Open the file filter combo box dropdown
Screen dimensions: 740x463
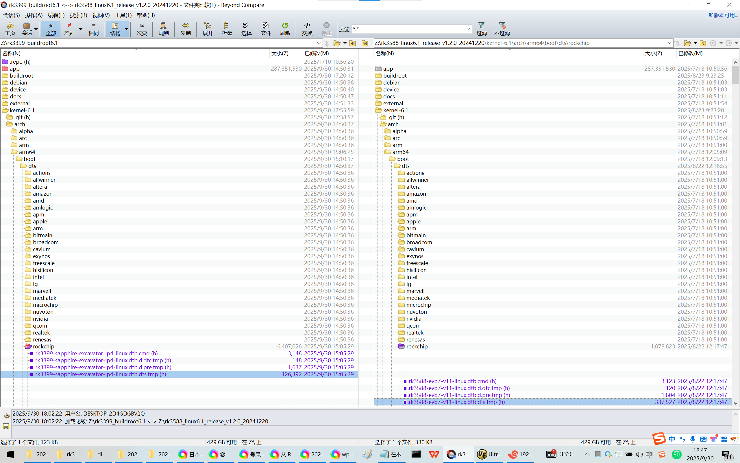pyautogui.click(x=468, y=30)
